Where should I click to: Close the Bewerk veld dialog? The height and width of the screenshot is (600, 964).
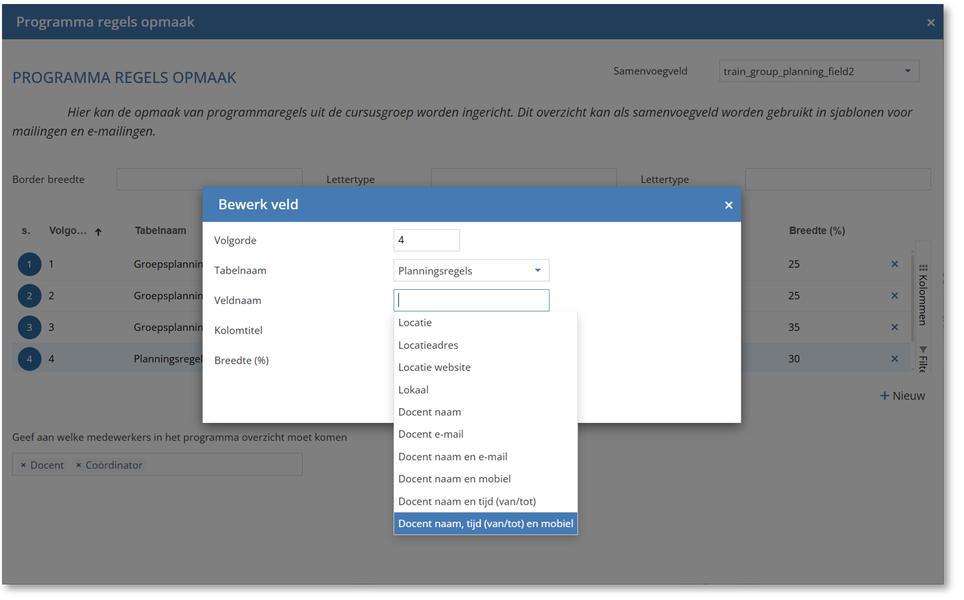(728, 205)
